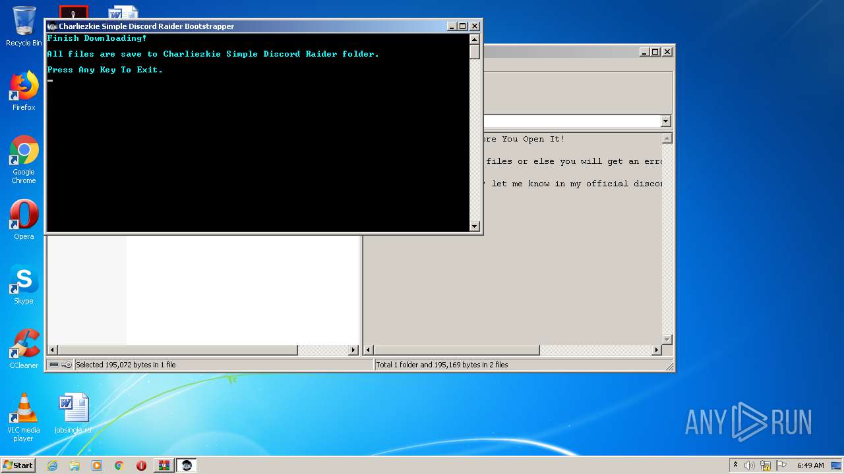Viewport: 844px width, 474px height.
Task: Open Google Chrome desktop shortcut
Action: (24, 160)
